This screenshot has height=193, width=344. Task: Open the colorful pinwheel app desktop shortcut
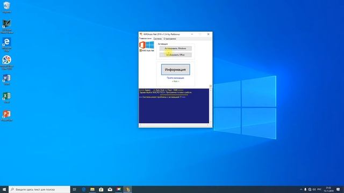click(x=7, y=62)
